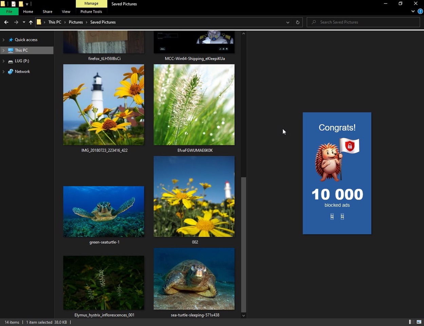
Task: Refresh the Saved Pictures folder
Action: pos(298,22)
